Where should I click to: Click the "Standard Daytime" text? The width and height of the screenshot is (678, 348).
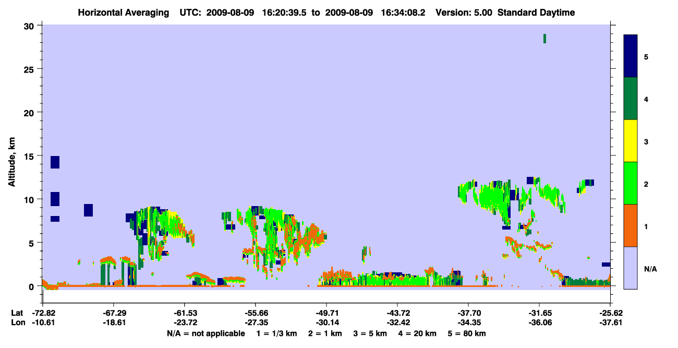point(536,13)
